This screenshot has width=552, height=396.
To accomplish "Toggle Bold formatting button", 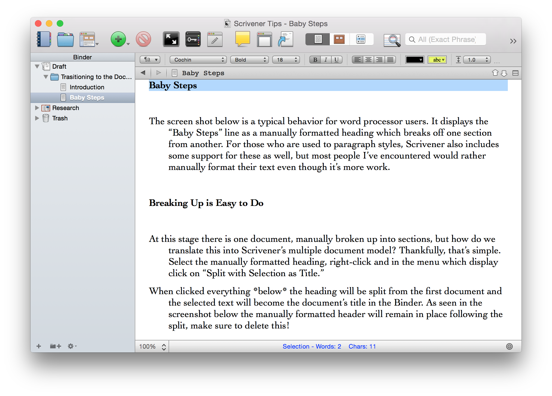I will tap(315, 60).
